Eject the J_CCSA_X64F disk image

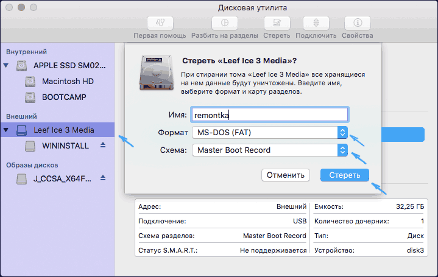102,178
